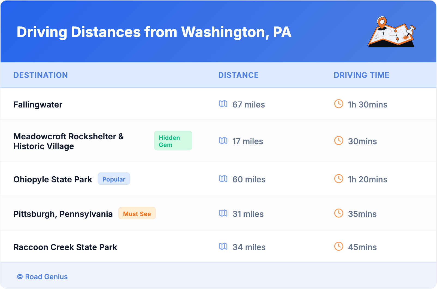Click the clock icon beside 35mins

click(x=339, y=213)
